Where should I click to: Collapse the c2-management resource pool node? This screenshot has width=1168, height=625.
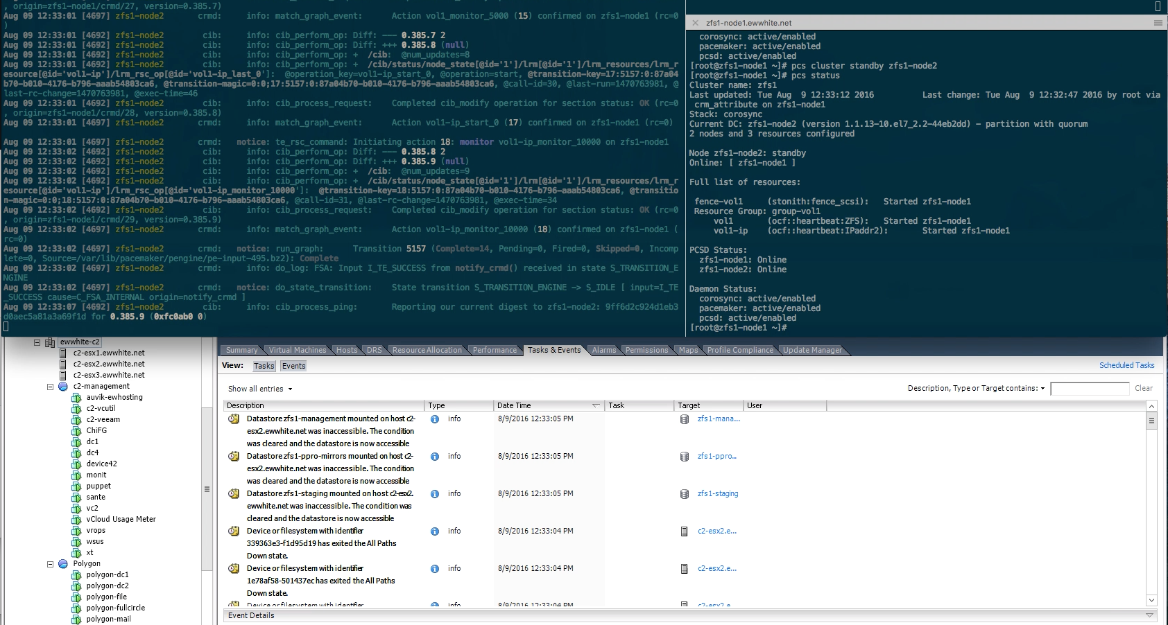click(x=50, y=387)
